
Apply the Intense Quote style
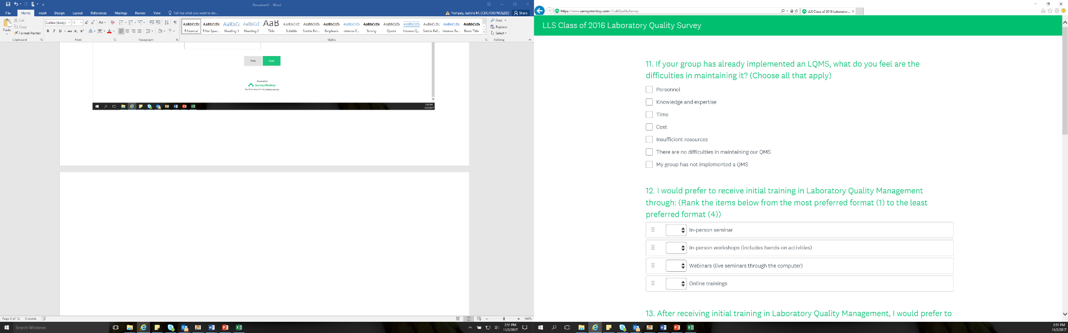pos(412,27)
